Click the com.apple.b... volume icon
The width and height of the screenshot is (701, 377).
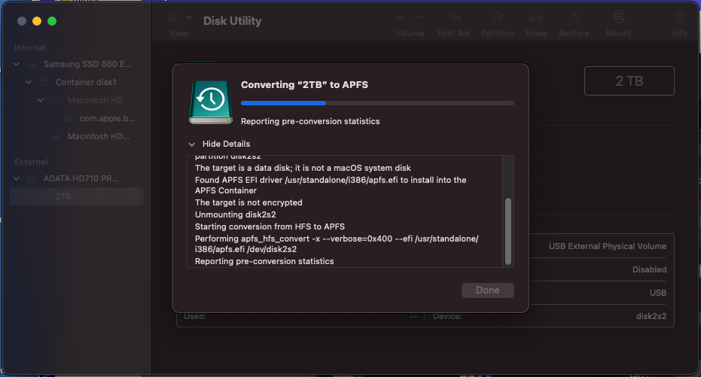(68, 118)
